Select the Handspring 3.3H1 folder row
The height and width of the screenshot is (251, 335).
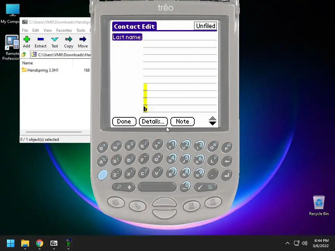pyautogui.click(x=56, y=70)
